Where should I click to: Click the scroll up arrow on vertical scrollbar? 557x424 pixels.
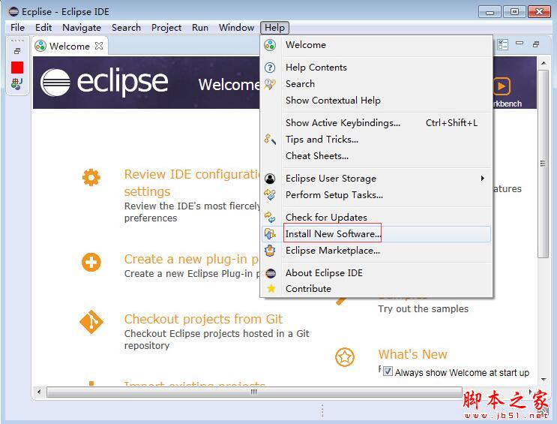click(544, 63)
